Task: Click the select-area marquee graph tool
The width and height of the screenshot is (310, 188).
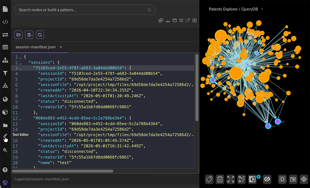Action: pyautogui.click(x=282, y=179)
